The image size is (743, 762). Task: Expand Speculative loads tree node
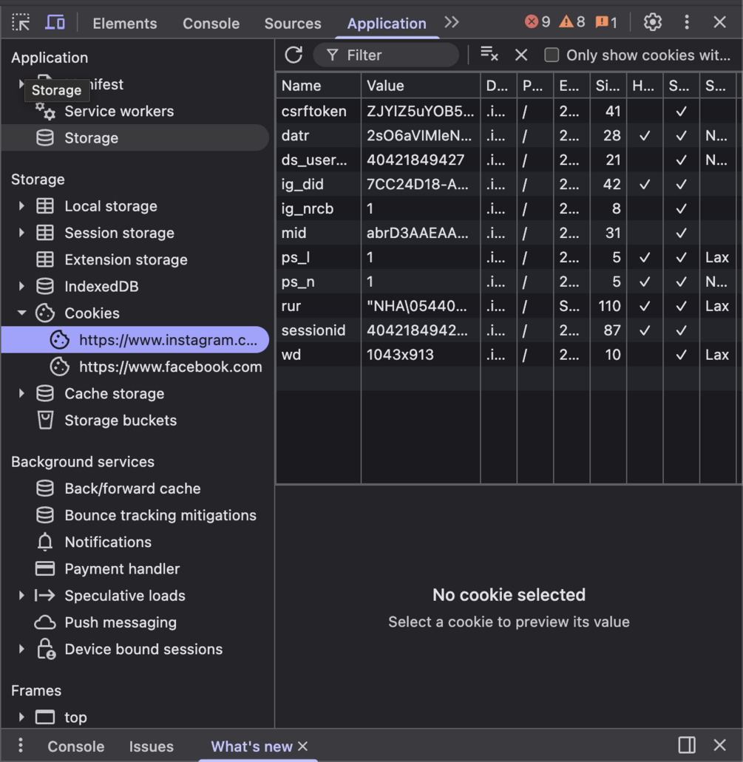[x=21, y=595]
